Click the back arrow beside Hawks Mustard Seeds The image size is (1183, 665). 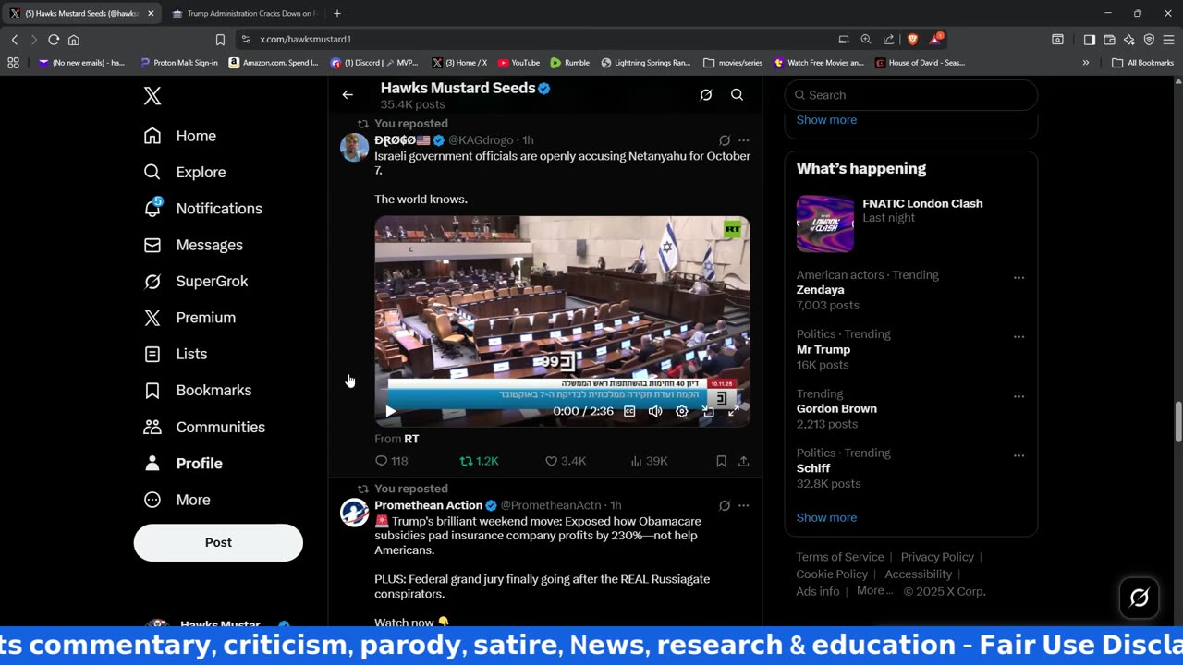pyautogui.click(x=348, y=94)
